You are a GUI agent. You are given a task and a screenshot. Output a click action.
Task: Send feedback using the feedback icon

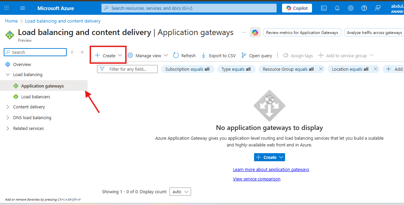pyautogui.click(x=377, y=8)
